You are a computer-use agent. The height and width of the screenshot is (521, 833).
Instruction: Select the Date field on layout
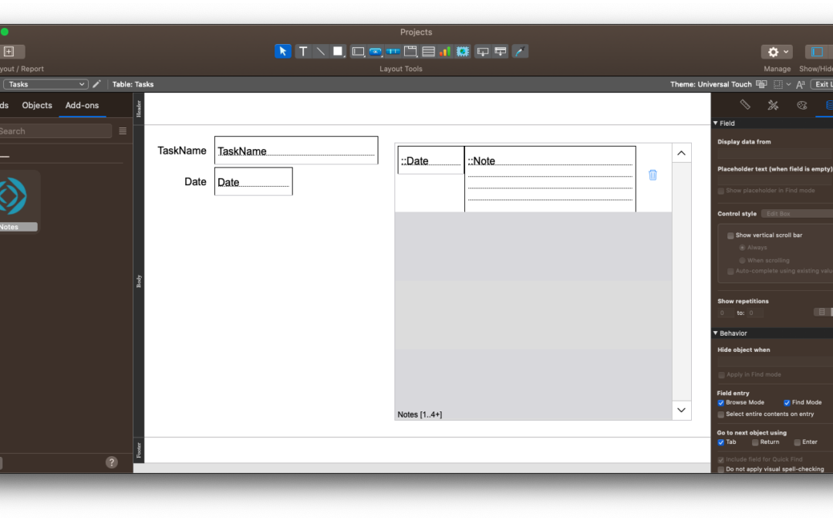click(254, 181)
